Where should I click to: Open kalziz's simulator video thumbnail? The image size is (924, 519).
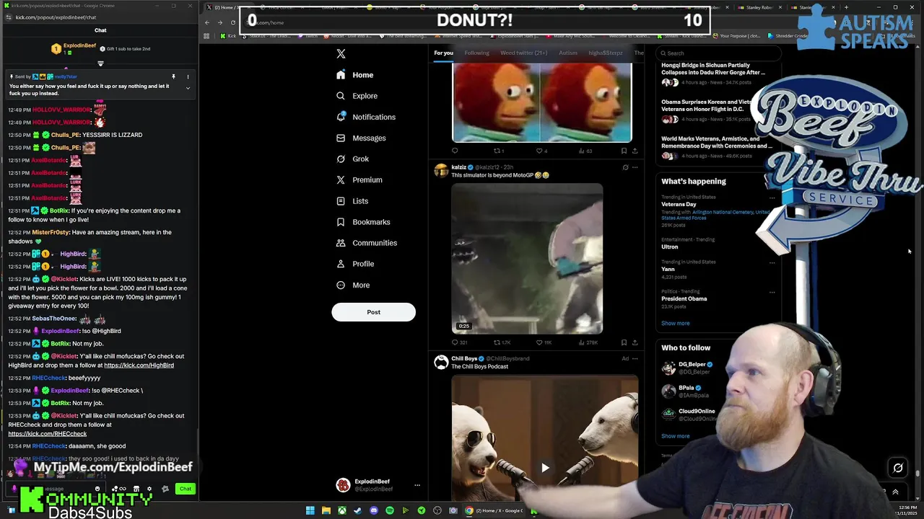[x=527, y=259]
